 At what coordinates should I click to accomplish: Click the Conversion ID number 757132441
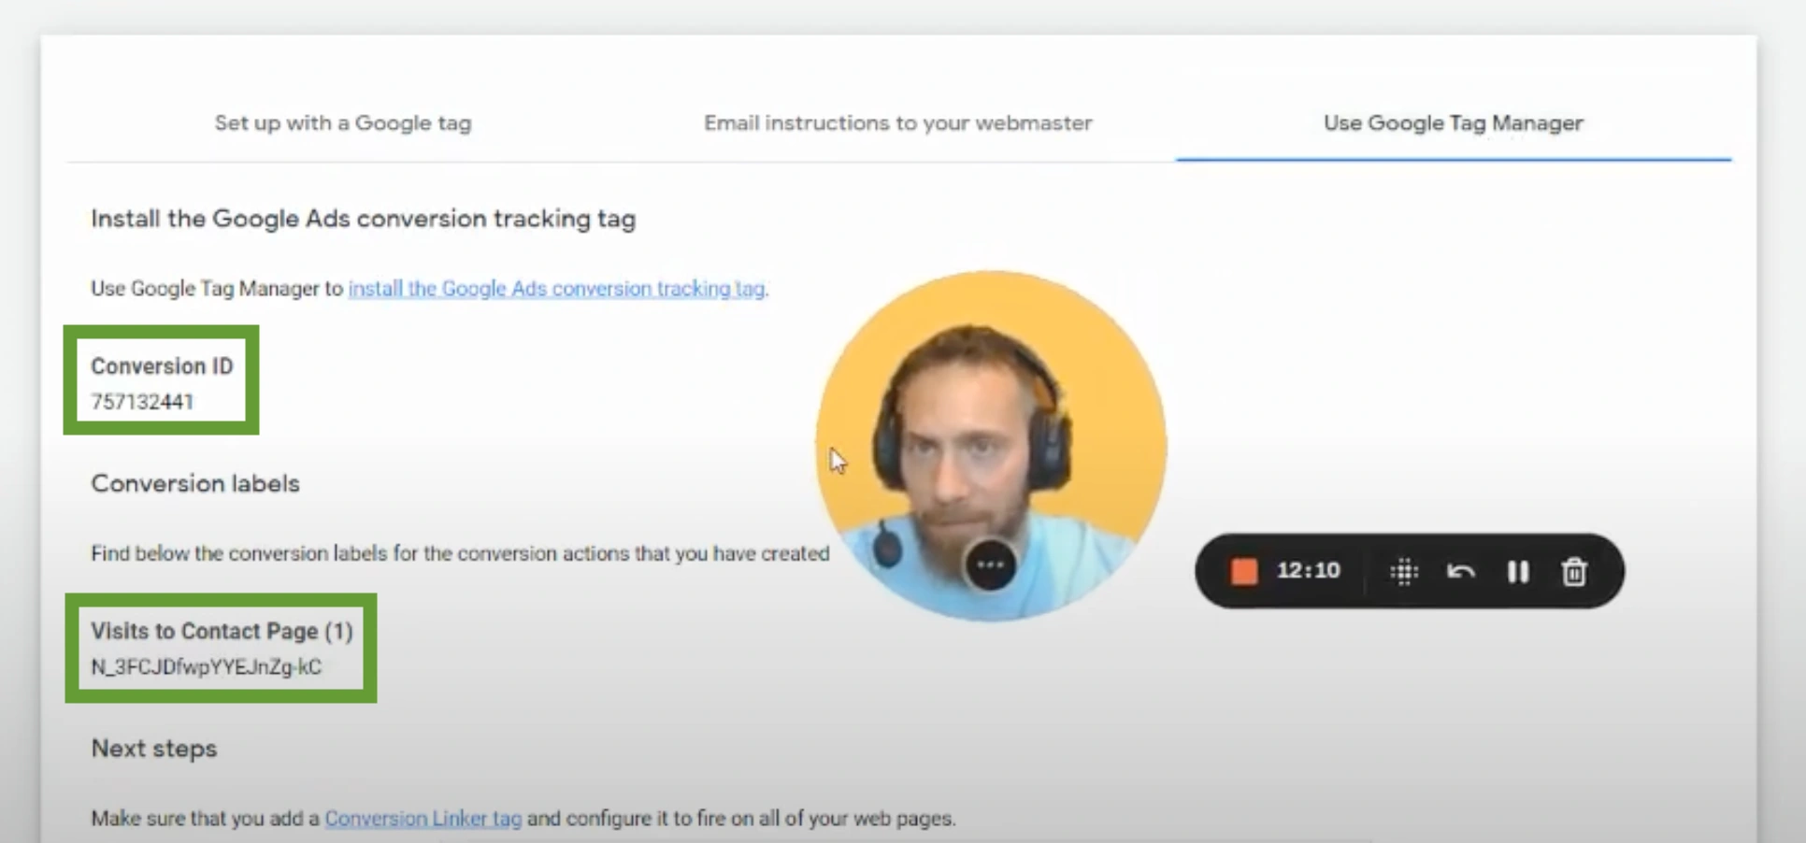[x=142, y=402]
